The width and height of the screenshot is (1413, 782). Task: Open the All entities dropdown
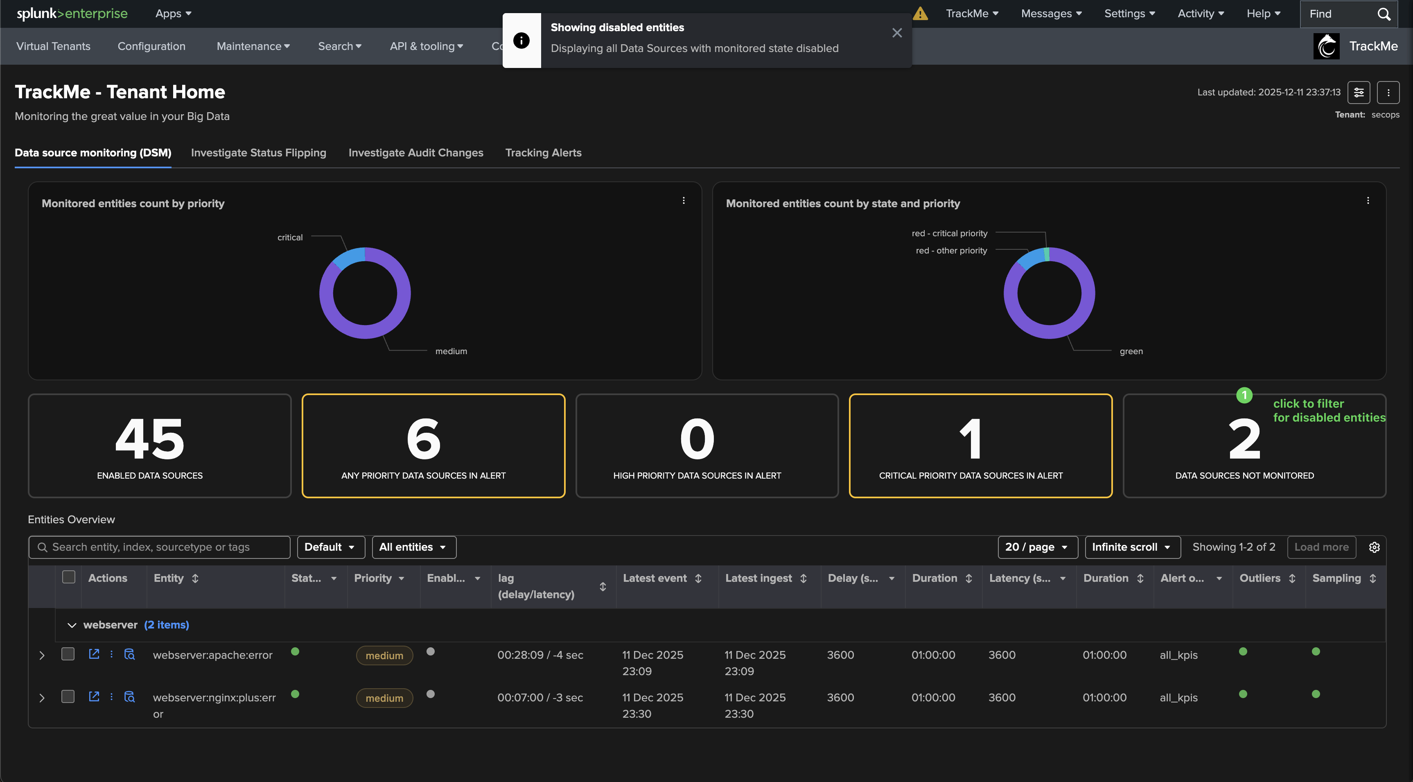click(x=413, y=547)
